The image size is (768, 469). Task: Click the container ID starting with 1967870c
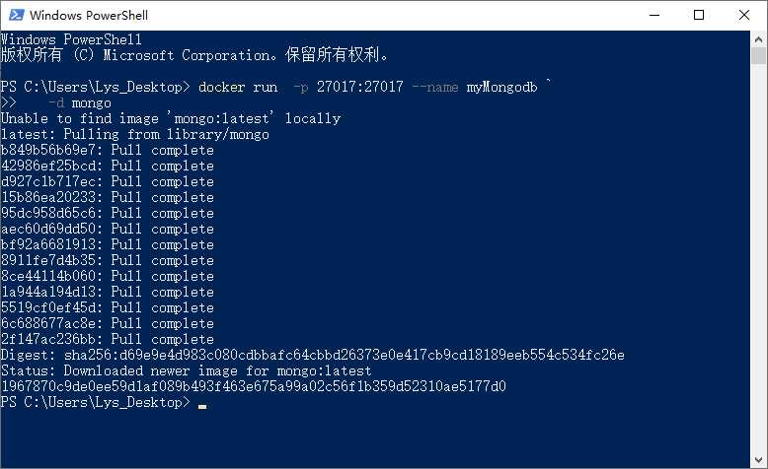pyautogui.click(x=254, y=386)
